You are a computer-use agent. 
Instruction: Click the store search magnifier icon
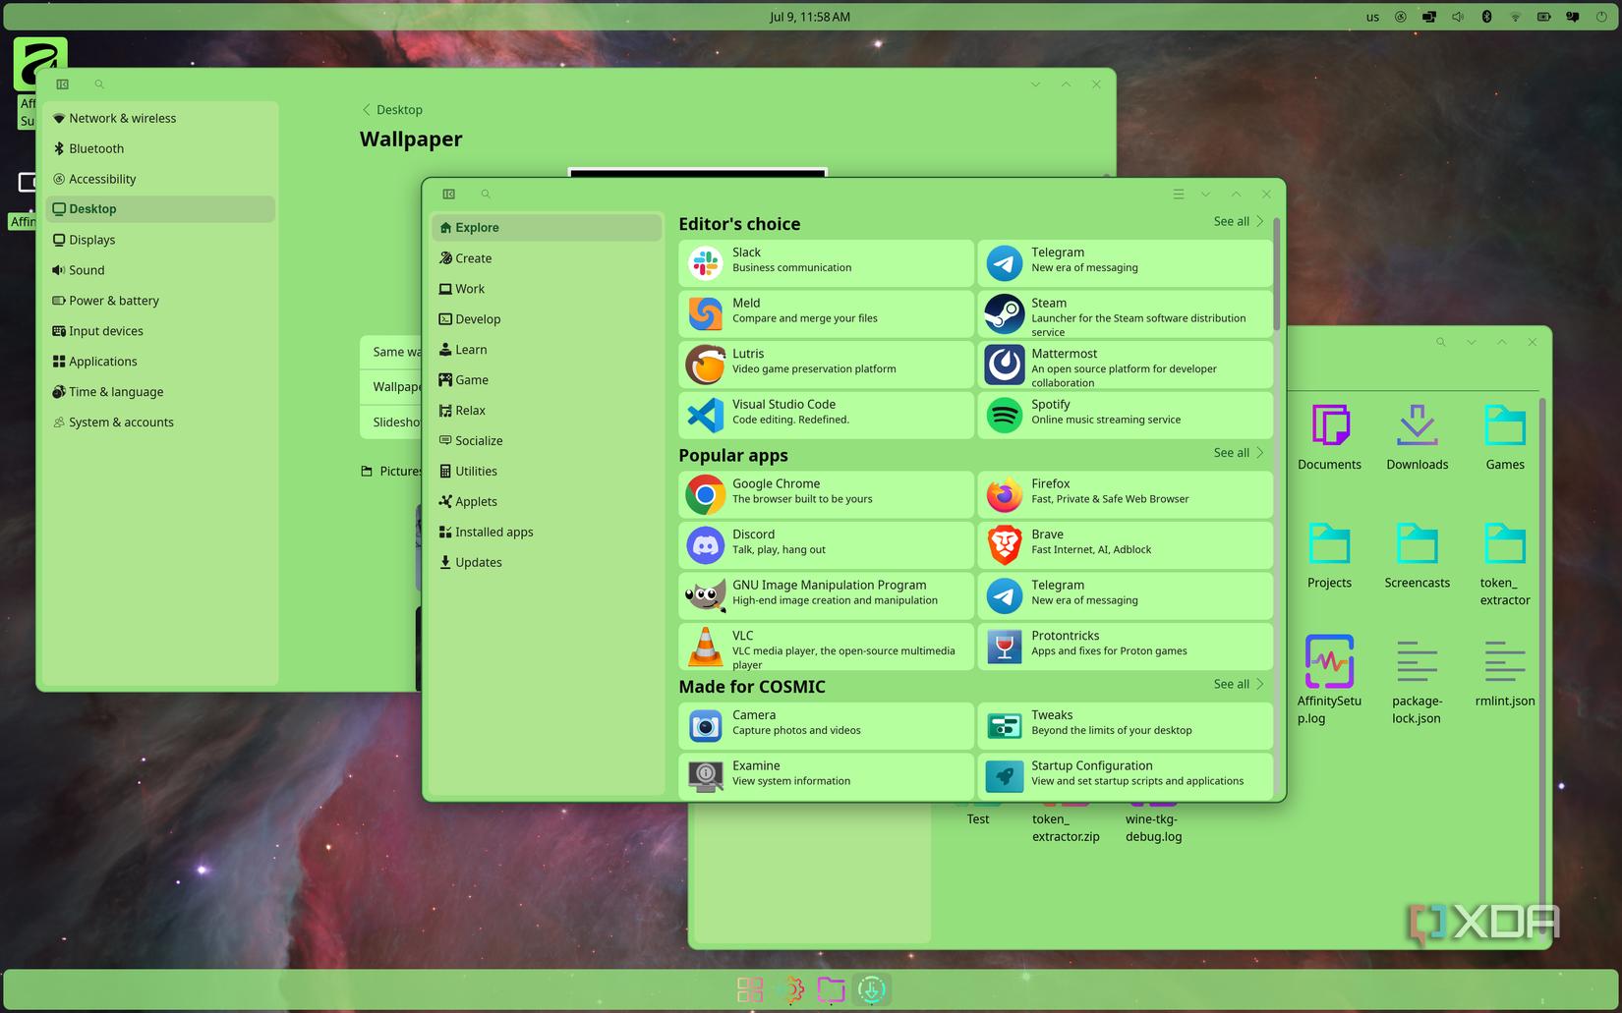486,194
